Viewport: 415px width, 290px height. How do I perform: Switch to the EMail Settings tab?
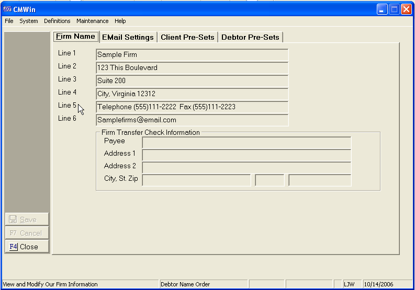128,37
